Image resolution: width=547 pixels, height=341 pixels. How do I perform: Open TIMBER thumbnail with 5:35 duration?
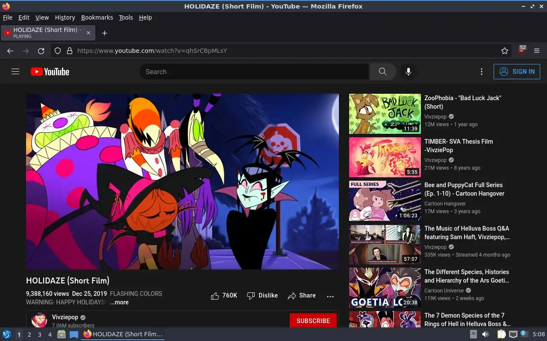(385, 157)
